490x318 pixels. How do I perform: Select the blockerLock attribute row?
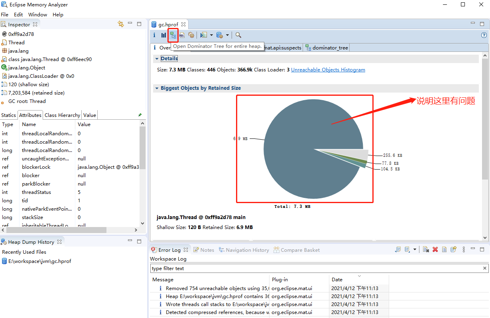[70, 167]
